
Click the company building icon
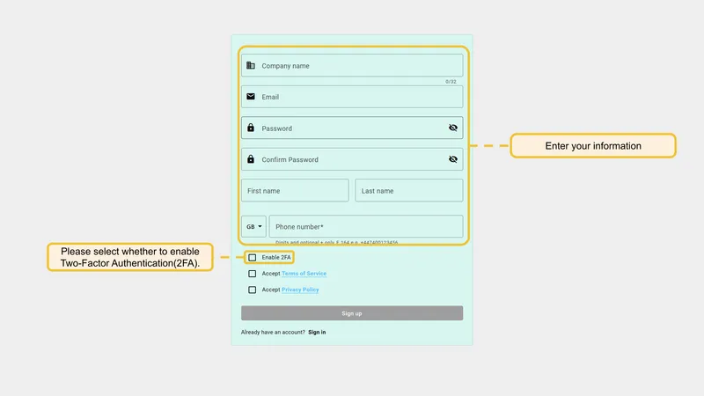tap(251, 65)
